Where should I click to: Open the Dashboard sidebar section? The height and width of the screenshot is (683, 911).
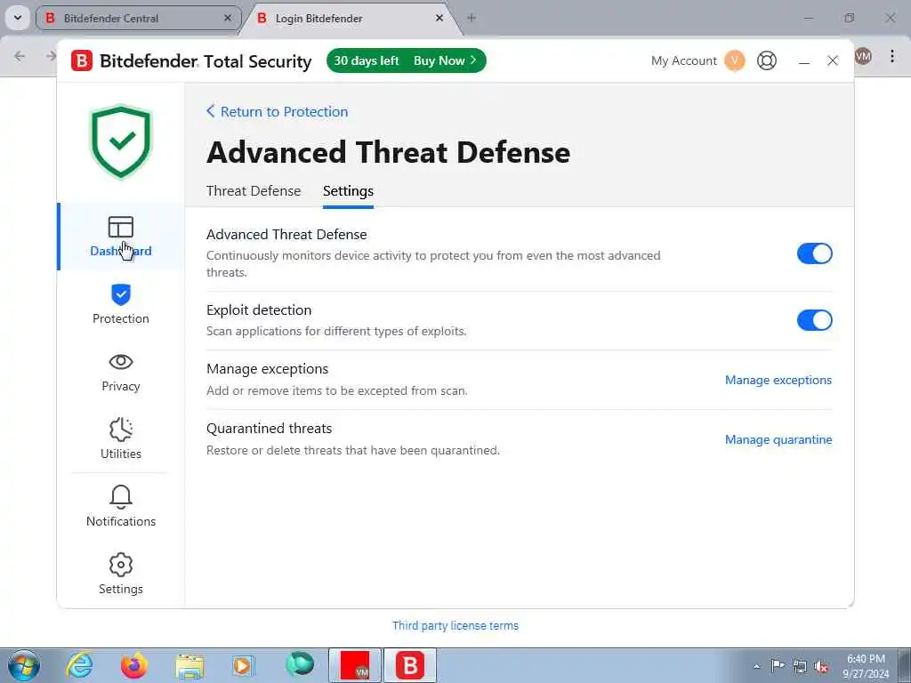pyautogui.click(x=121, y=237)
